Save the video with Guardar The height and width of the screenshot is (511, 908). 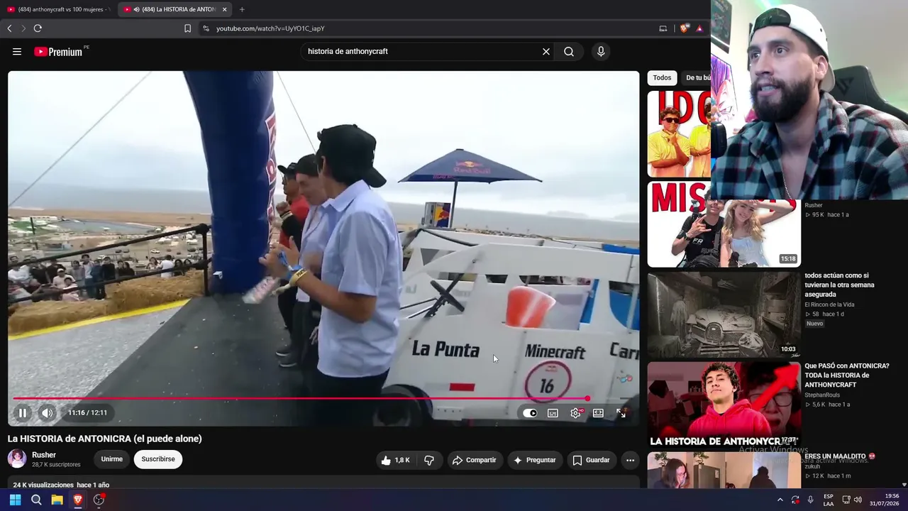tap(591, 460)
